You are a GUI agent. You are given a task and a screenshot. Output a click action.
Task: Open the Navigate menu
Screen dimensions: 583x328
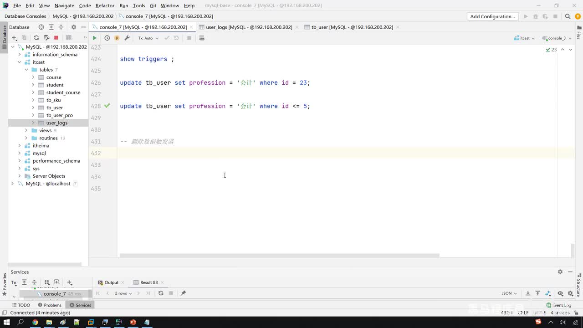64,5
